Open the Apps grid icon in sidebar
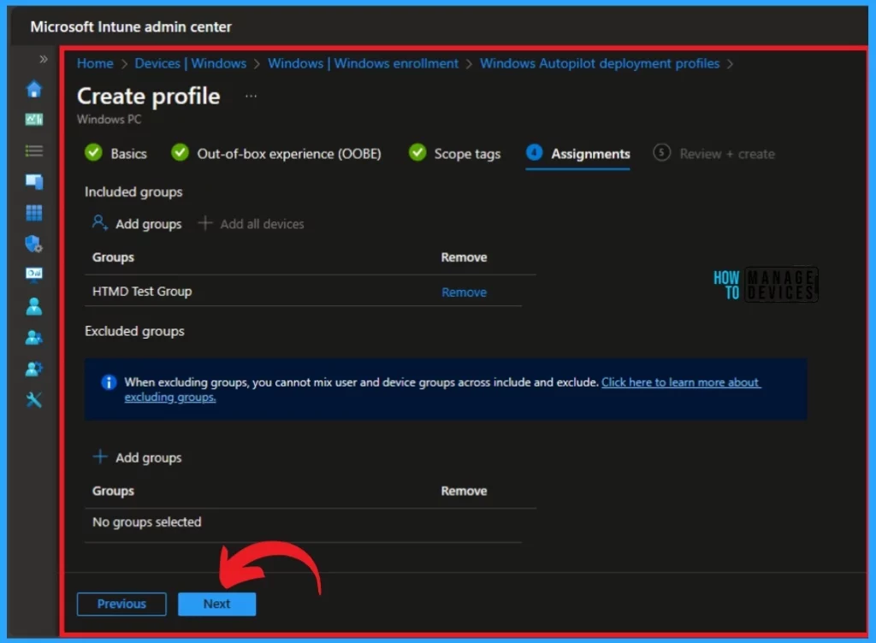Image resolution: width=876 pixels, height=643 pixels. pos(34,213)
